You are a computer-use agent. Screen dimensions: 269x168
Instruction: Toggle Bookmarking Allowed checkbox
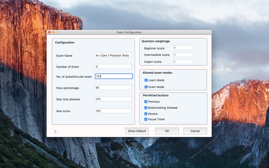coord(146,108)
